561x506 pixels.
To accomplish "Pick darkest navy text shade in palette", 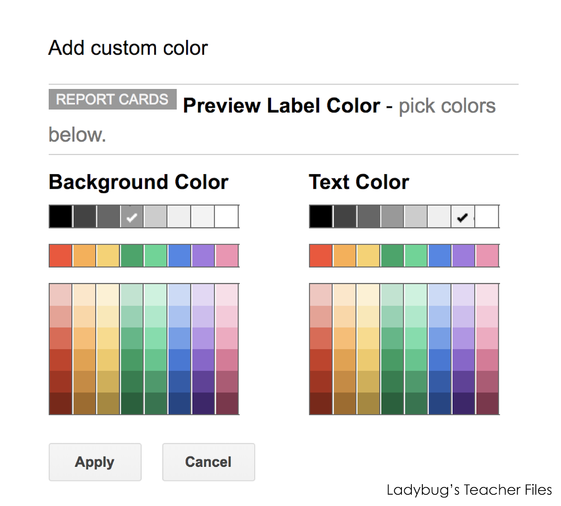I will click(439, 403).
